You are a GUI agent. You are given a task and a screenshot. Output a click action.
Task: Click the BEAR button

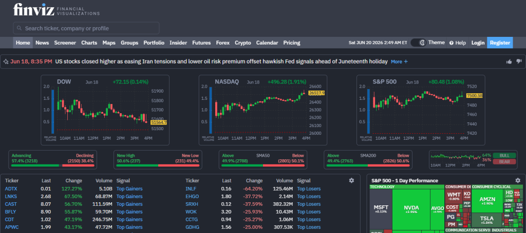[x=504, y=162]
